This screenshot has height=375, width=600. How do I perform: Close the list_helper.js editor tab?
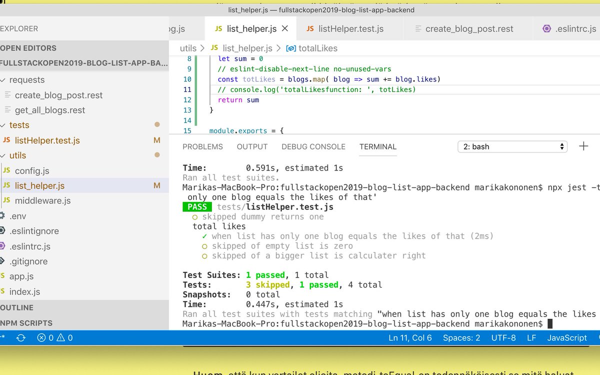pyautogui.click(x=285, y=28)
